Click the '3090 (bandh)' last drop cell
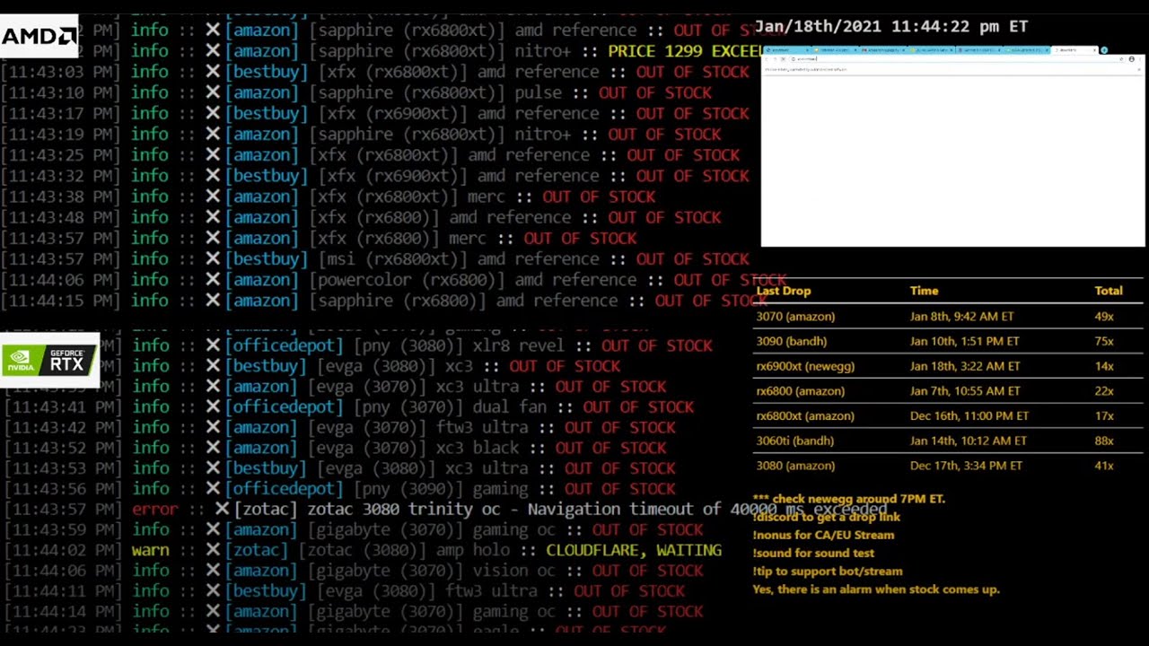 (792, 341)
